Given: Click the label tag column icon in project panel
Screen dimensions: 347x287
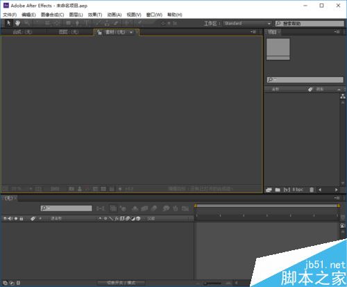Looking at the screenshot, I should [x=310, y=89].
